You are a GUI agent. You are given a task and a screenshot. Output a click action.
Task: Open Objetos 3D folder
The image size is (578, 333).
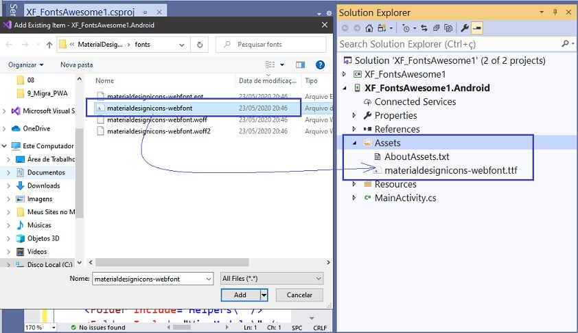pyautogui.click(x=43, y=239)
